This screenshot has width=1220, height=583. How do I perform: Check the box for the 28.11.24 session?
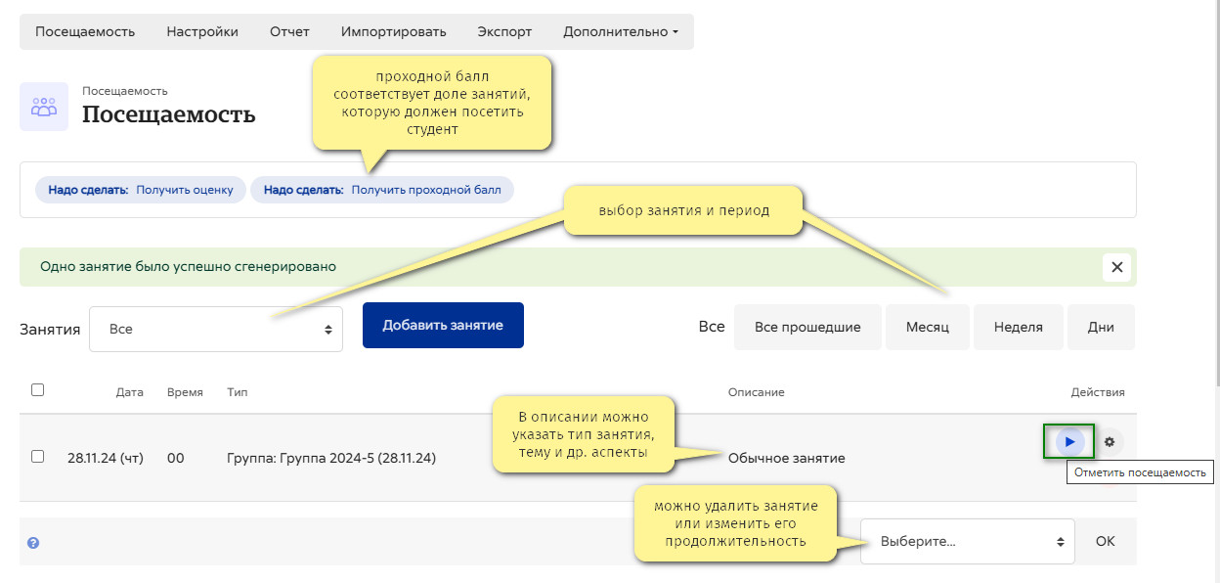pos(38,456)
